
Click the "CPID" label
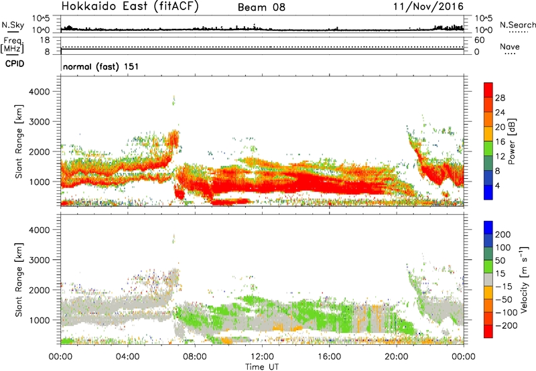(15, 64)
